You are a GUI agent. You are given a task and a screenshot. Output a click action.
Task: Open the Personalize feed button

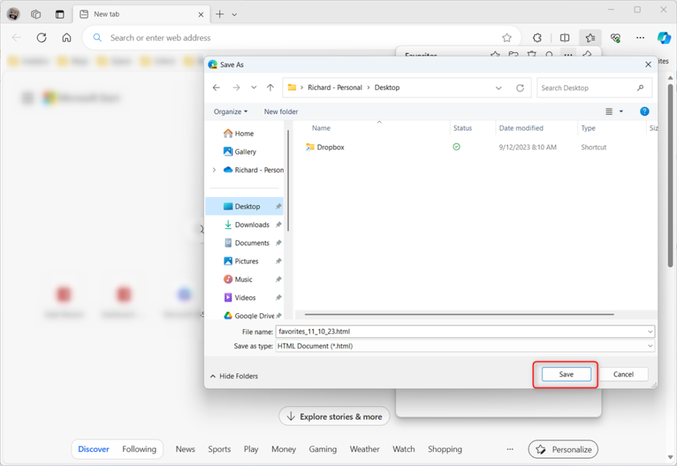pyautogui.click(x=563, y=449)
